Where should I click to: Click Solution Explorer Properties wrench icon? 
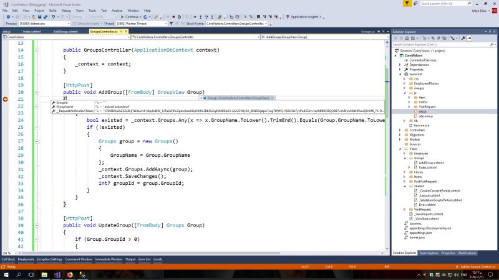click(463, 38)
